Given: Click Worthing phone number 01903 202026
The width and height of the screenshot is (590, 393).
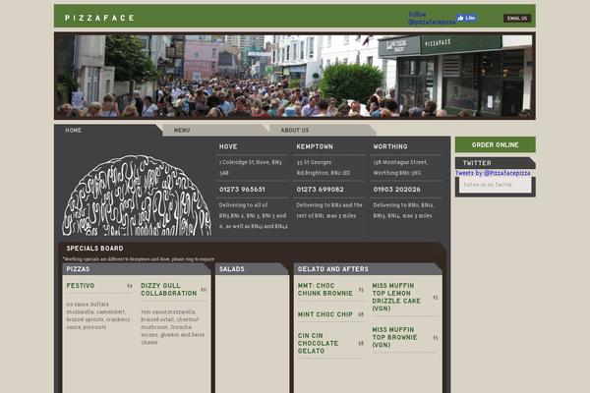Looking at the screenshot, I should [396, 190].
